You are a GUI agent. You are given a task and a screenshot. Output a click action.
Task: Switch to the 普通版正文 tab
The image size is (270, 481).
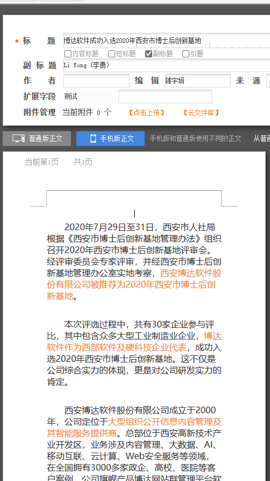pos(37,138)
